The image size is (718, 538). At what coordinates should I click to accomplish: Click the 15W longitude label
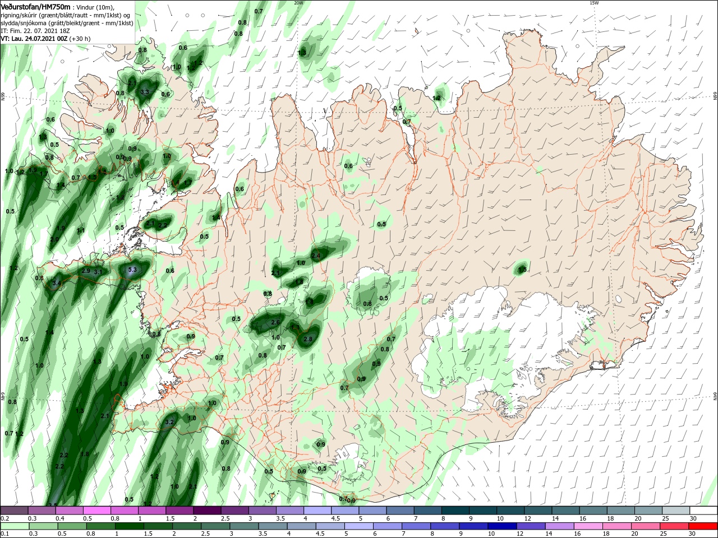click(594, 3)
